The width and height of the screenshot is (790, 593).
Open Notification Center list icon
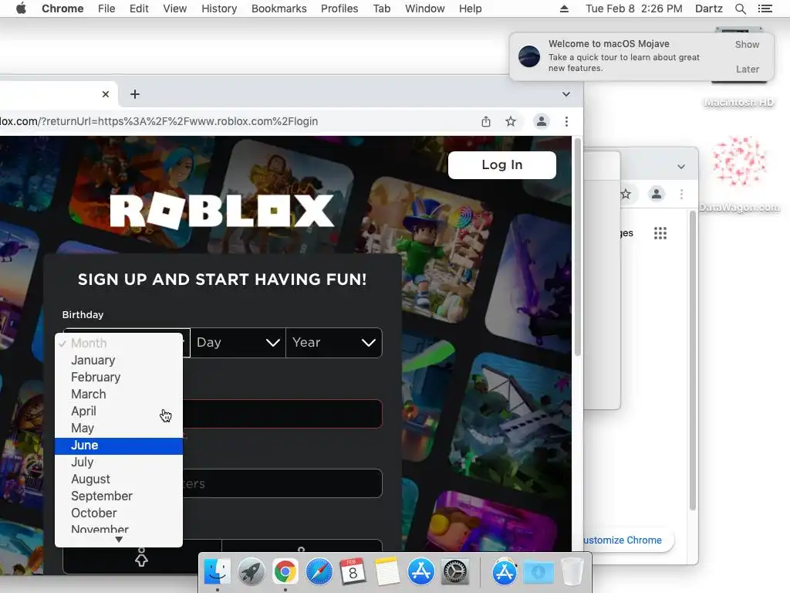(x=765, y=8)
